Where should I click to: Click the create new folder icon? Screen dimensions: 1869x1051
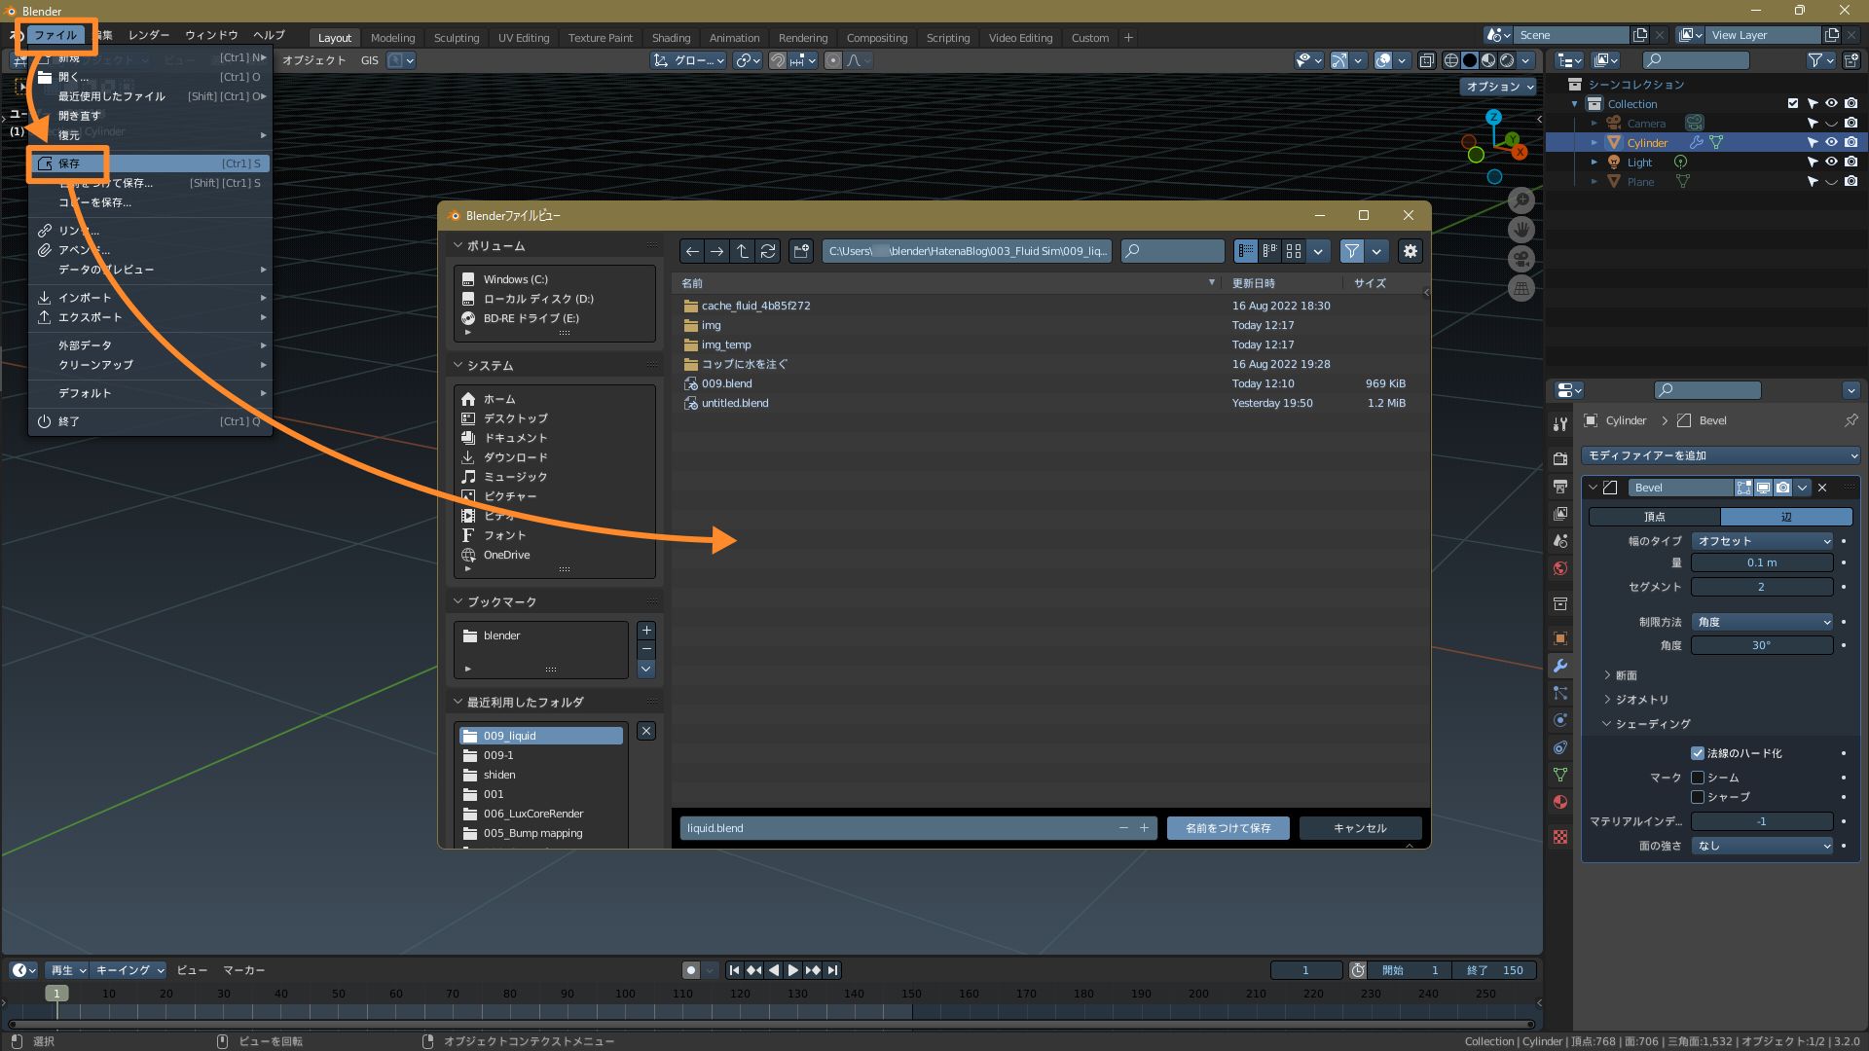pos(801,251)
